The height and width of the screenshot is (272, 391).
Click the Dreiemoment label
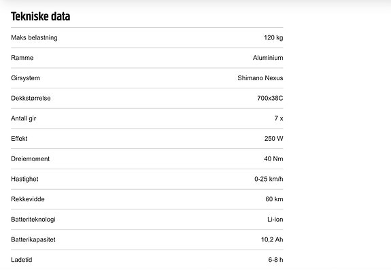pyautogui.click(x=31, y=159)
